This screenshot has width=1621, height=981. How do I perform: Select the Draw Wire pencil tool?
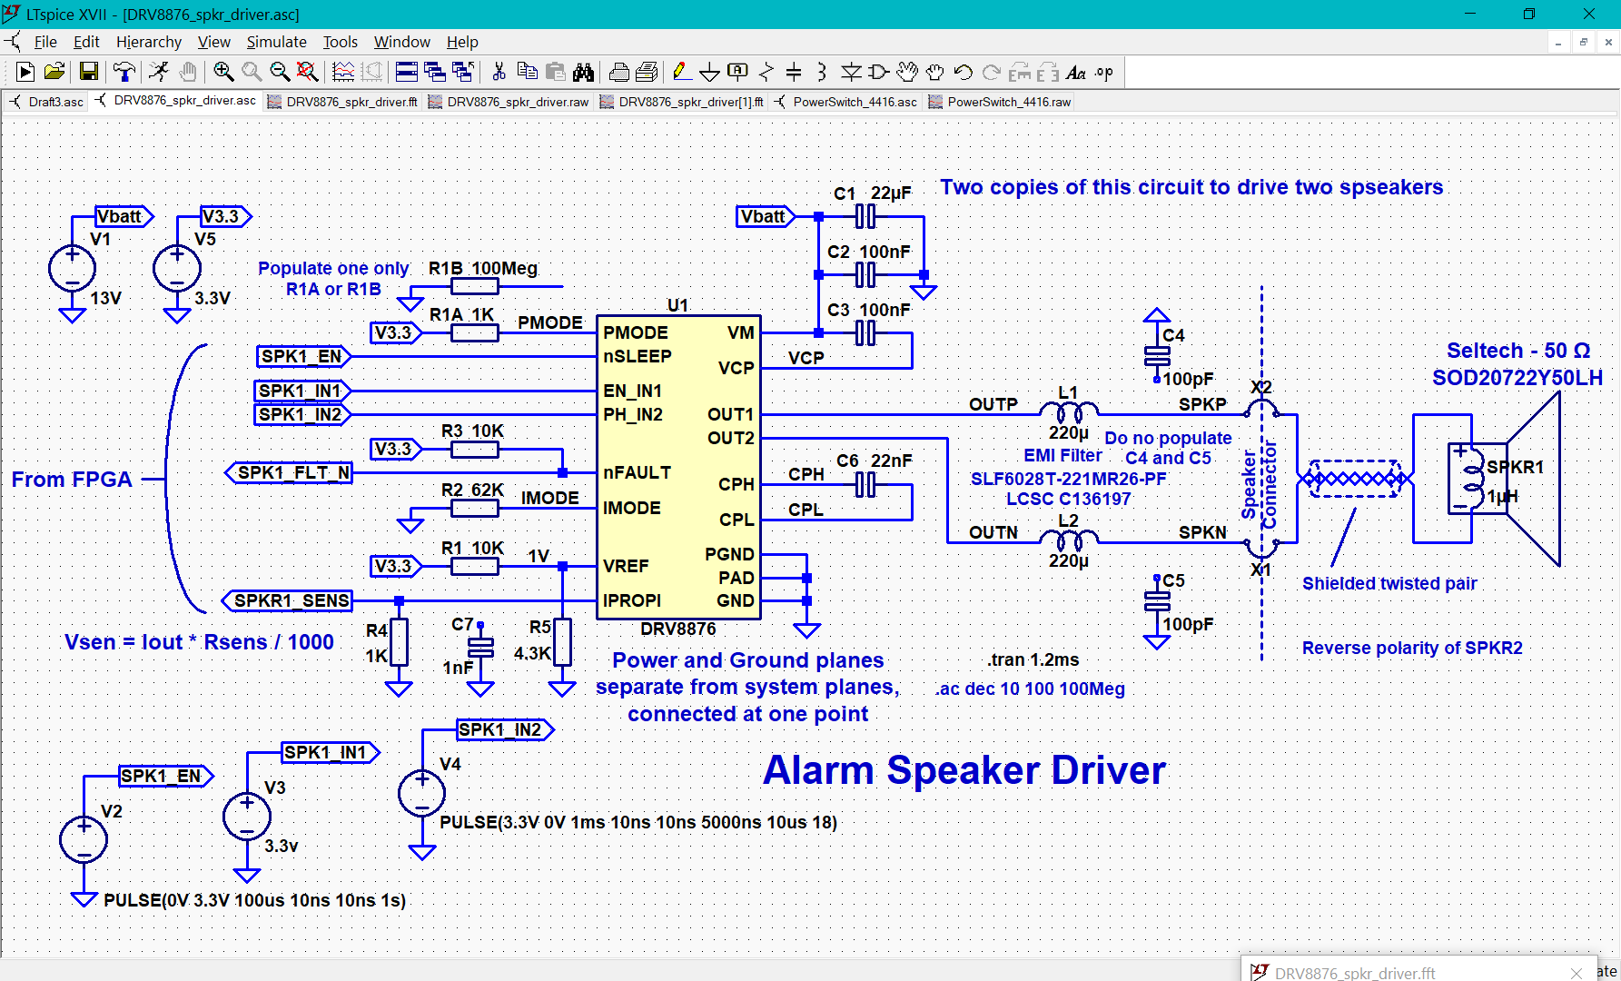point(681,72)
